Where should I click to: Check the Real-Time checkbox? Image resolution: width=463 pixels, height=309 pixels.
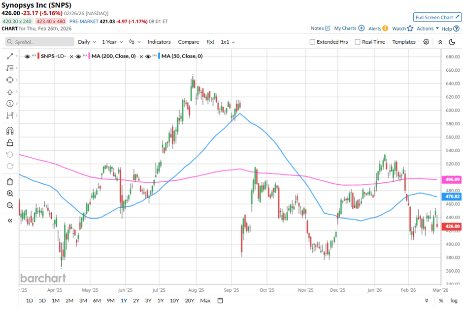click(358, 42)
